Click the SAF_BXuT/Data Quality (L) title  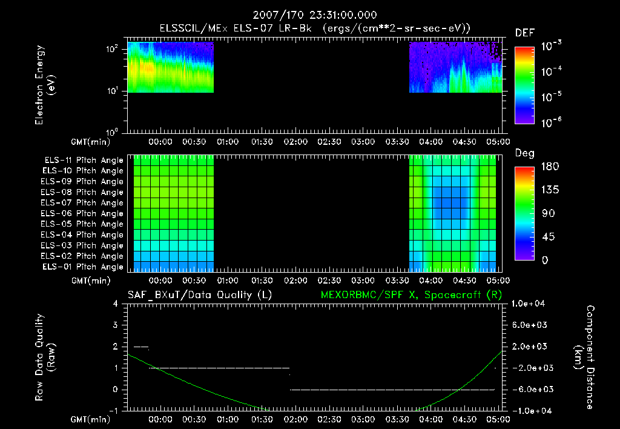tap(200, 295)
